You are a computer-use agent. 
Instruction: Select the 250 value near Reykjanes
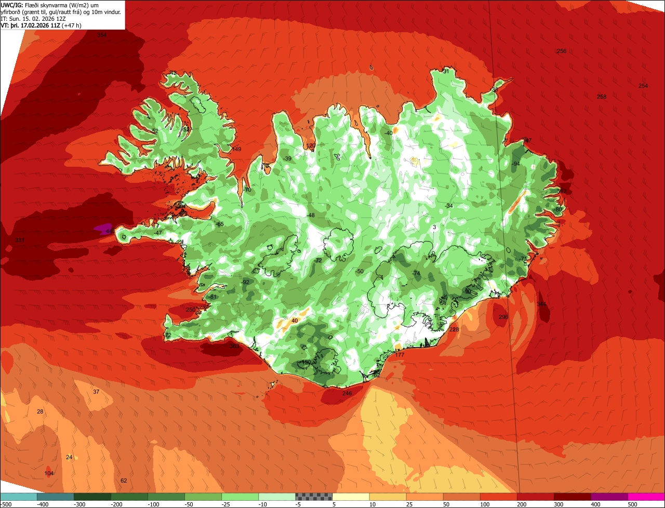(x=191, y=310)
